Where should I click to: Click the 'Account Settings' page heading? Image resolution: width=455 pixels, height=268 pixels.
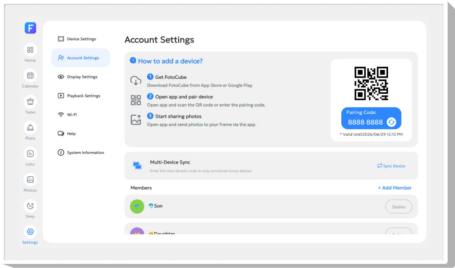(159, 40)
